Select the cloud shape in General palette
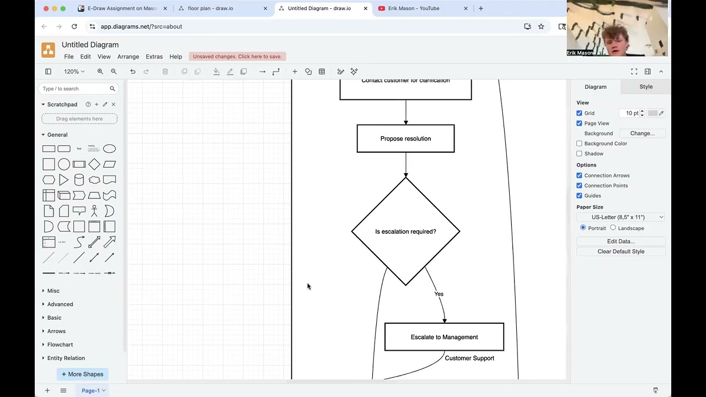The image size is (706, 397). pos(94,180)
